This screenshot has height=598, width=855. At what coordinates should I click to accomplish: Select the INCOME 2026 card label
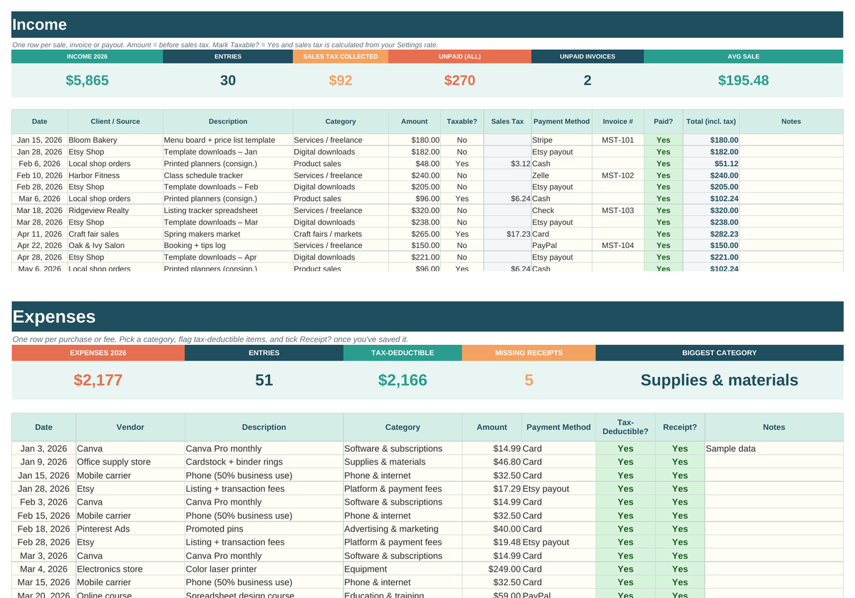[x=87, y=56]
